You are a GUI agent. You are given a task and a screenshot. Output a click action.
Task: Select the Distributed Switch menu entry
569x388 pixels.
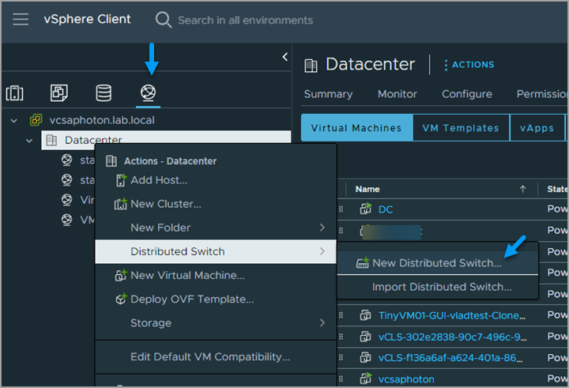[216, 251]
